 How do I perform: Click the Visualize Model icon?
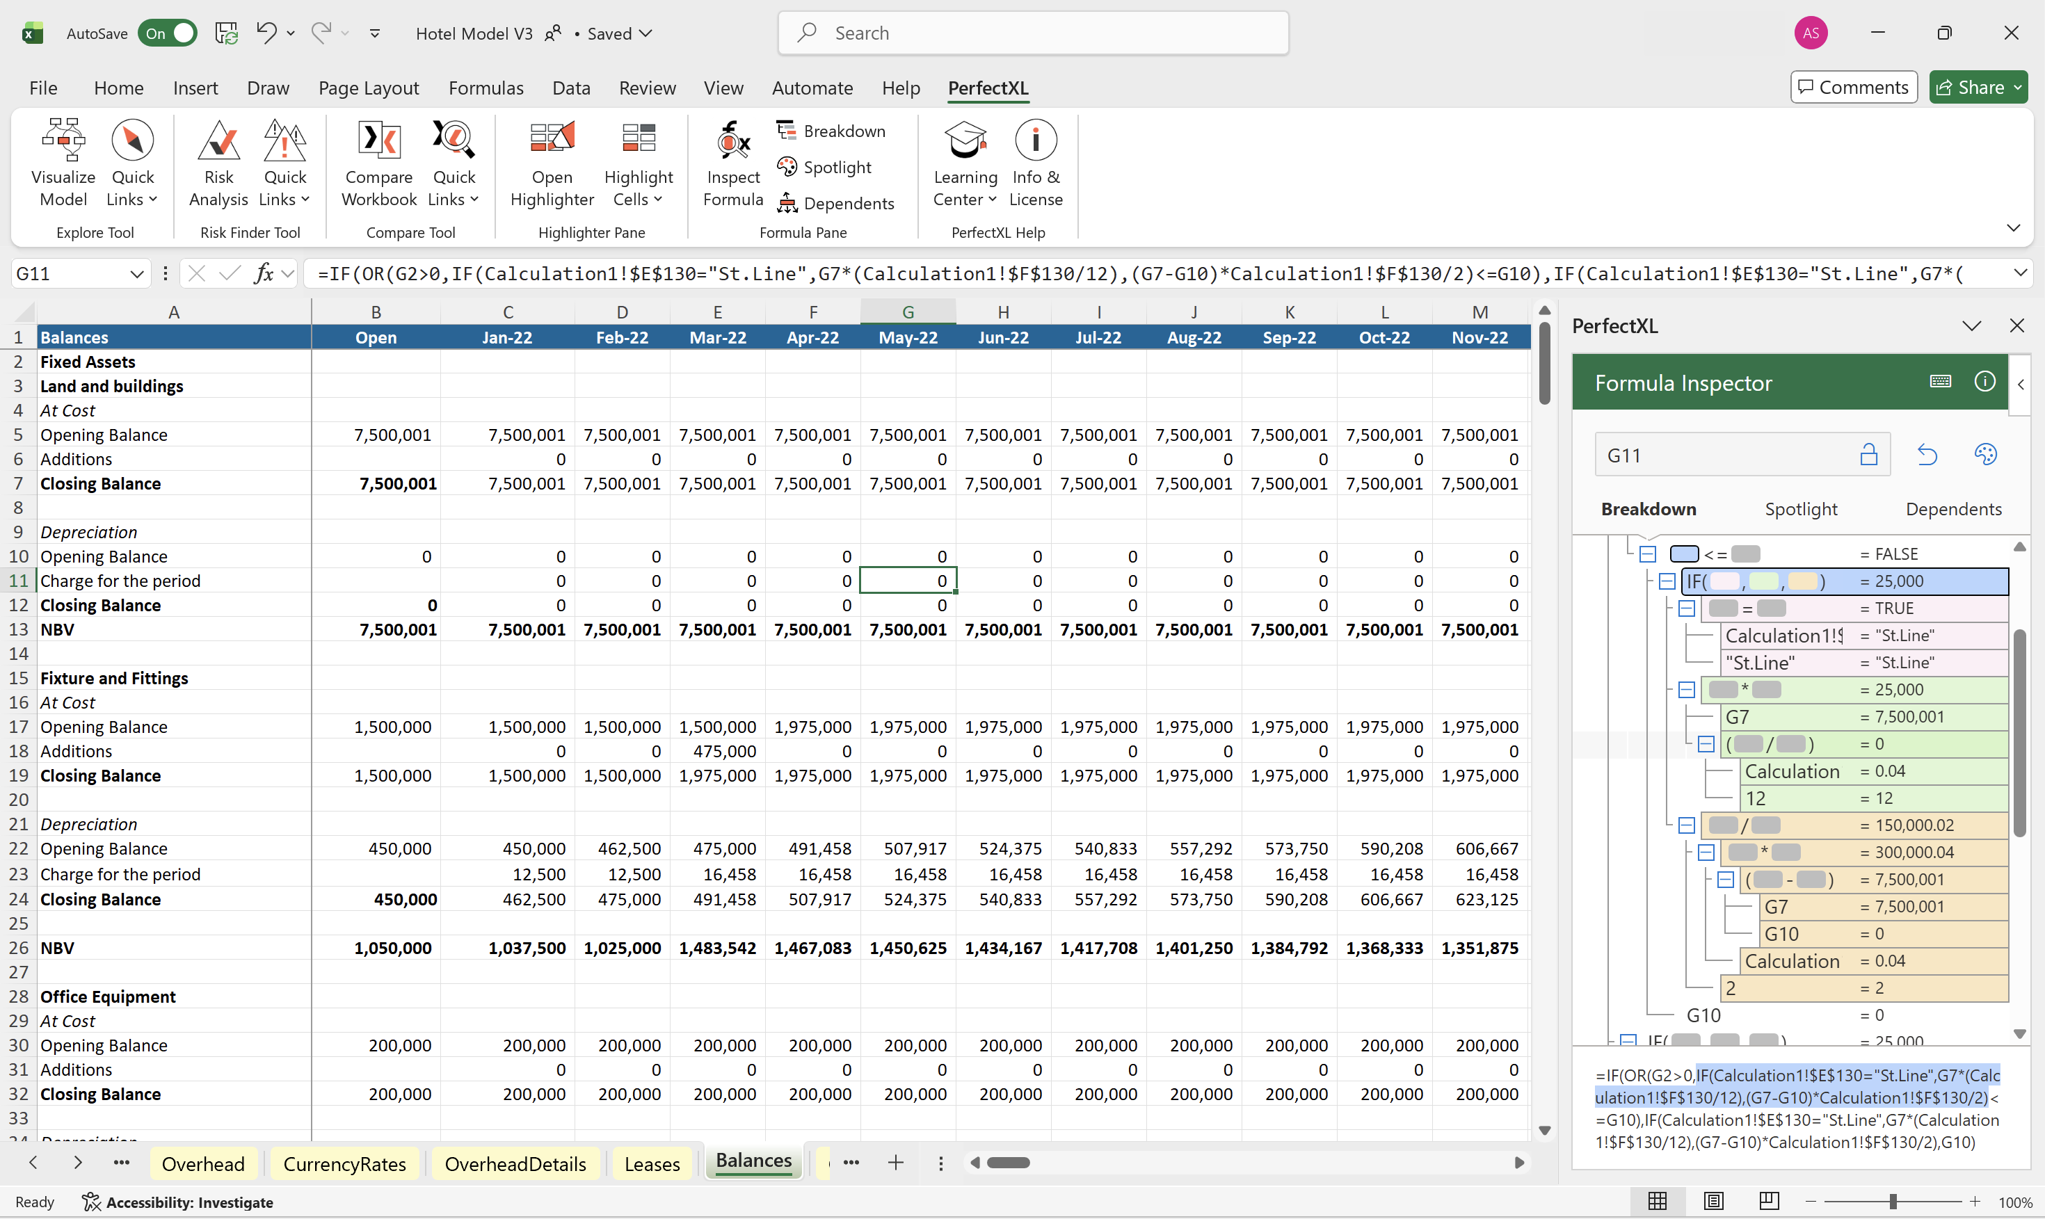(x=63, y=141)
